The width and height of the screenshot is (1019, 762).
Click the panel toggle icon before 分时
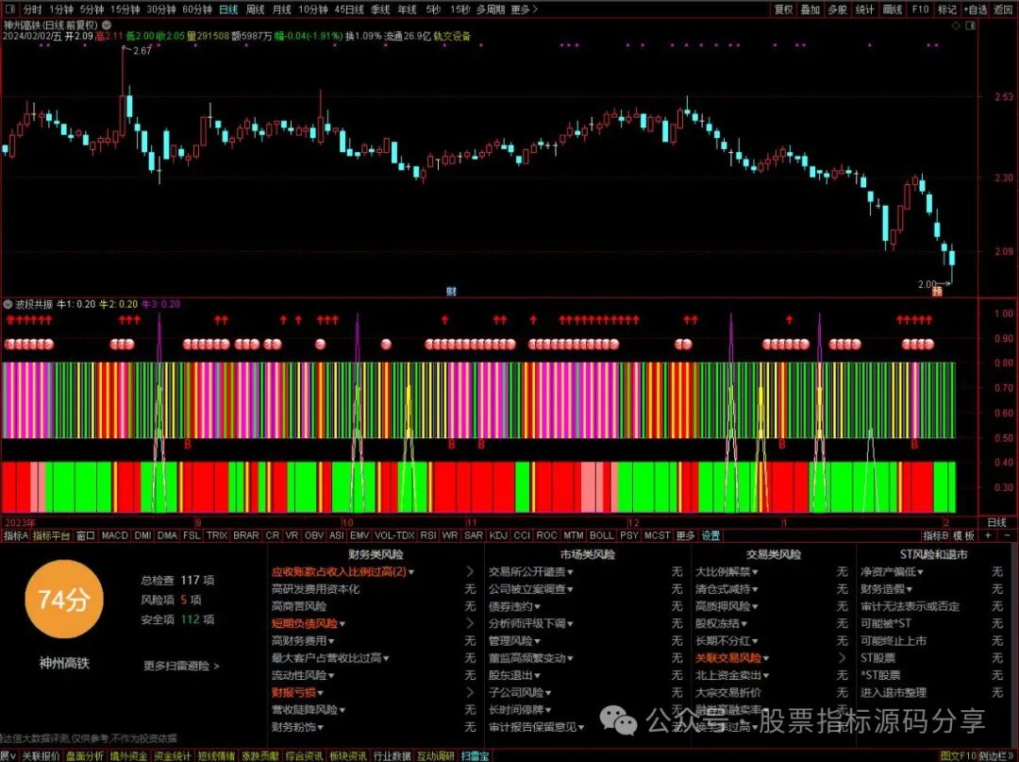(11, 9)
